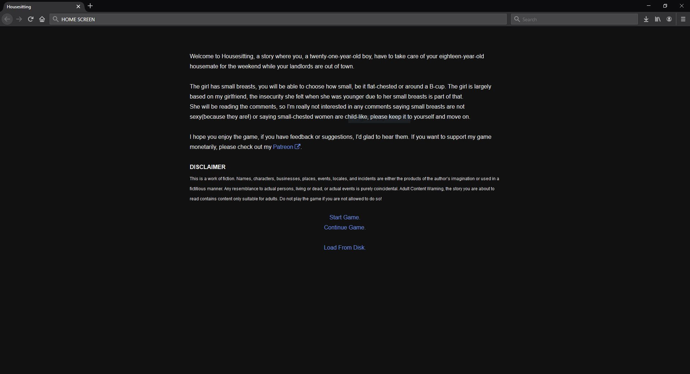Image resolution: width=690 pixels, height=374 pixels.
Task: Reload the current page
Action: (x=31, y=19)
